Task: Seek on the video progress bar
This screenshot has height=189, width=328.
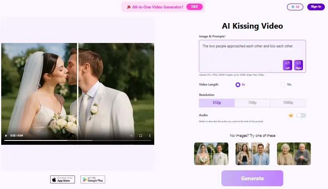Action: tap(78, 140)
